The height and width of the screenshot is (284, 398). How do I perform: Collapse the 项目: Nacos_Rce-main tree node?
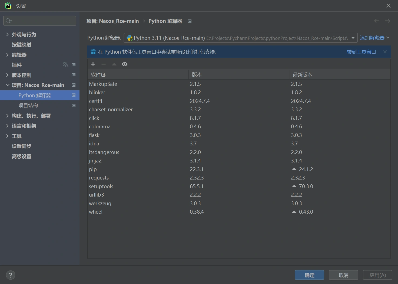tap(7, 85)
